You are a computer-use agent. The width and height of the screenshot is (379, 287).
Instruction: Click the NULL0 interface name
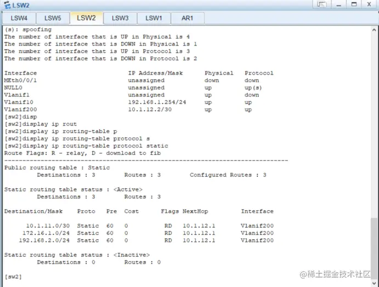pyautogui.click(x=13, y=88)
